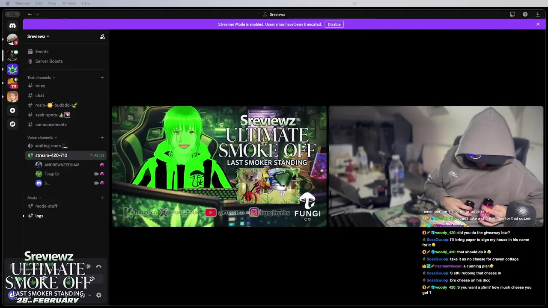The width and height of the screenshot is (548, 308).
Task: Focus the Fungi Co Ultimate Smoke Off stream tile
Action: coord(219,166)
